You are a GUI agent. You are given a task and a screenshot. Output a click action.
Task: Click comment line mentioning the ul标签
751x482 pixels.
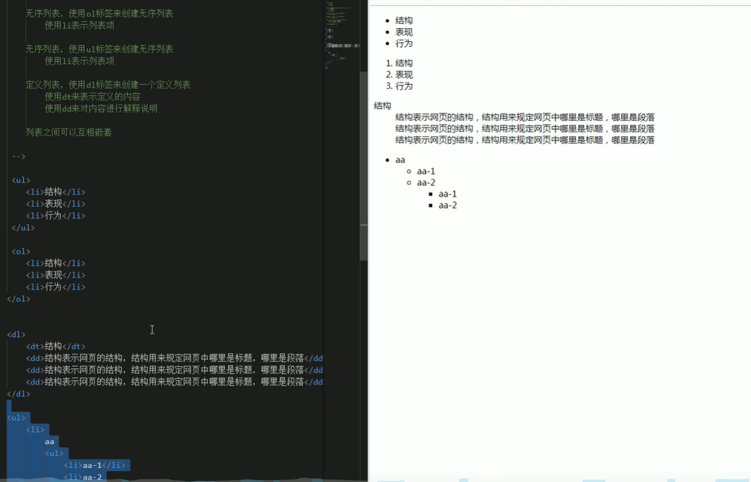point(99,49)
